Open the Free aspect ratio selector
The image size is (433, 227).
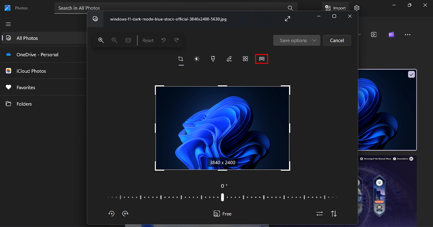222,214
